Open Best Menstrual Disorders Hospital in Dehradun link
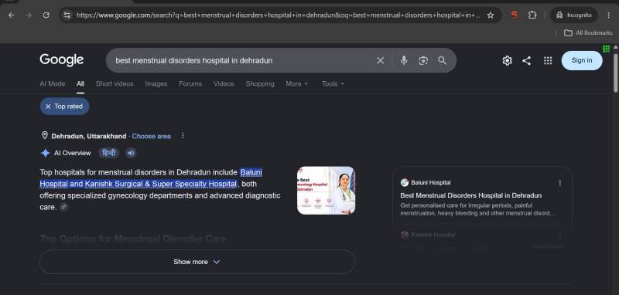Viewport: 619px width, 295px height. (x=470, y=195)
